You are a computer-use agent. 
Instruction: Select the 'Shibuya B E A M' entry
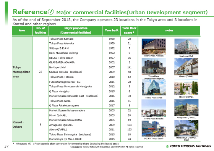59,48
